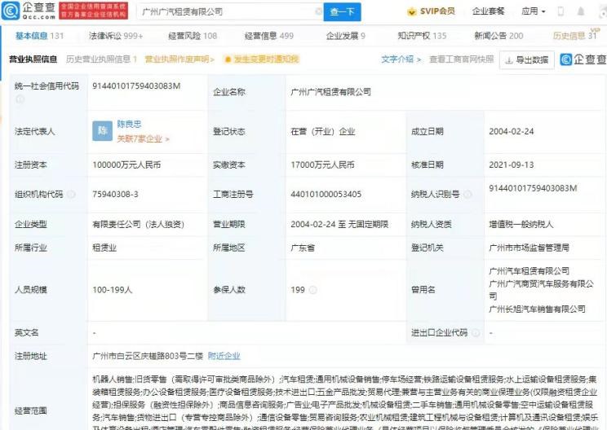The width and height of the screenshot is (607, 430).
Task: Open notifications via the bell icon
Action: [581, 11]
